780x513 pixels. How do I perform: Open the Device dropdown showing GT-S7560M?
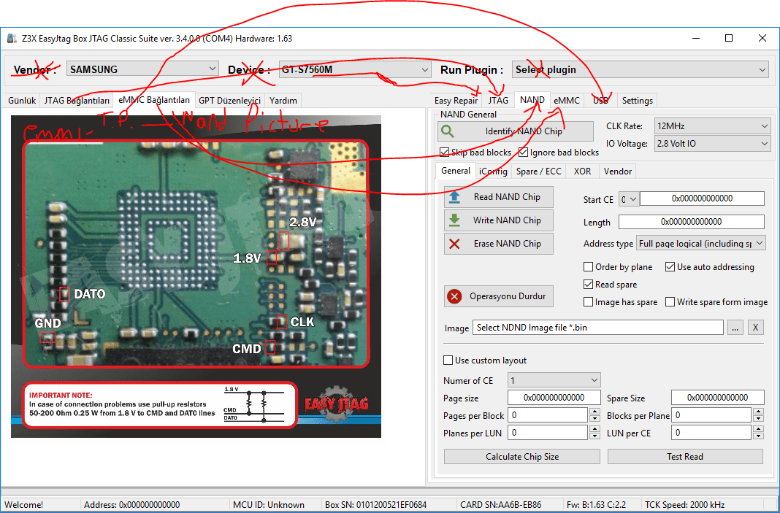click(x=355, y=69)
